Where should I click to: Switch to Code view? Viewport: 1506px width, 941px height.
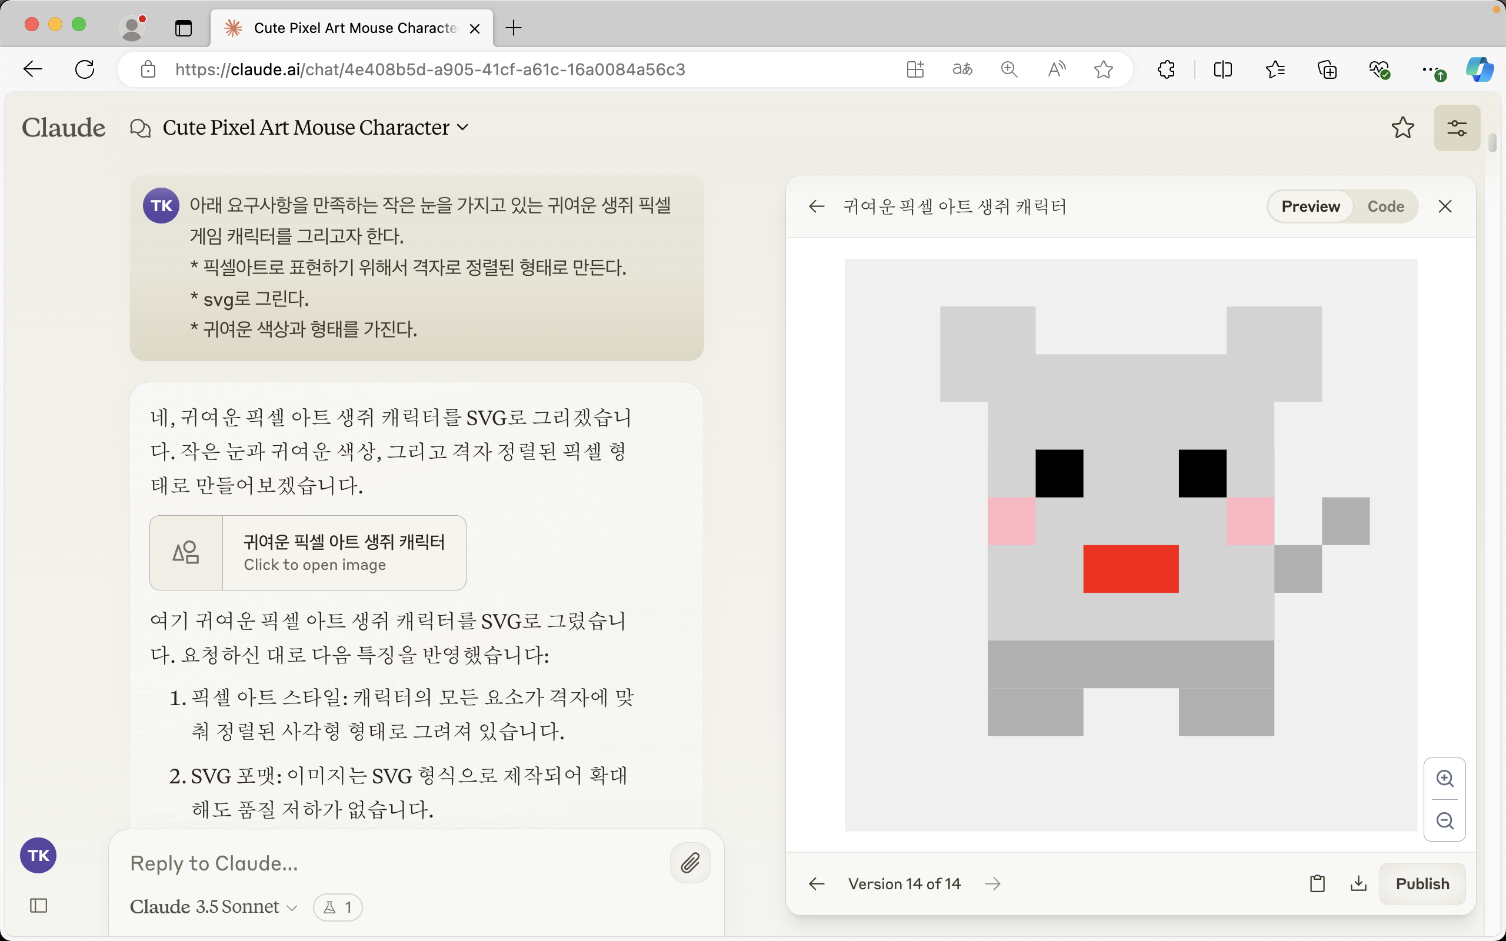1386,206
